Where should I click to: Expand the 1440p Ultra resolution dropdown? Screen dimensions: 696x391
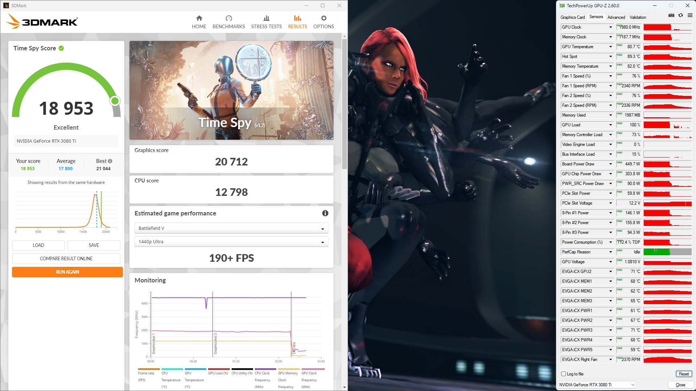(231, 242)
